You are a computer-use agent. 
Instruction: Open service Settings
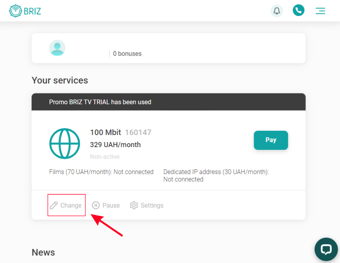[x=146, y=205]
